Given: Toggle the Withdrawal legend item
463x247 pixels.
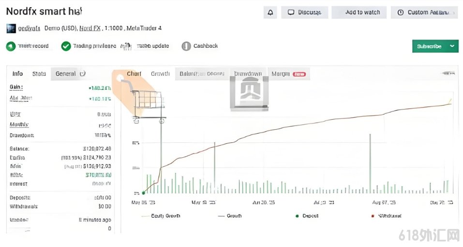Looking at the screenshot, I should point(386,216).
